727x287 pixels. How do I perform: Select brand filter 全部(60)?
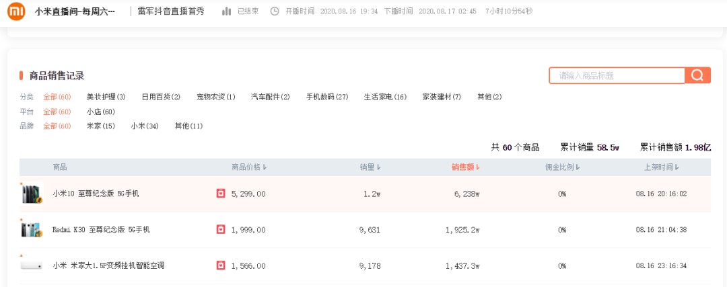[57, 126]
